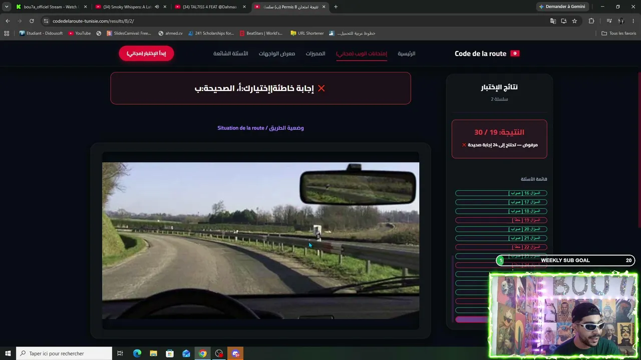Close the Smoky Whispers YouTube tab
The height and width of the screenshot is (360, 641).
(x=165, y=7)
